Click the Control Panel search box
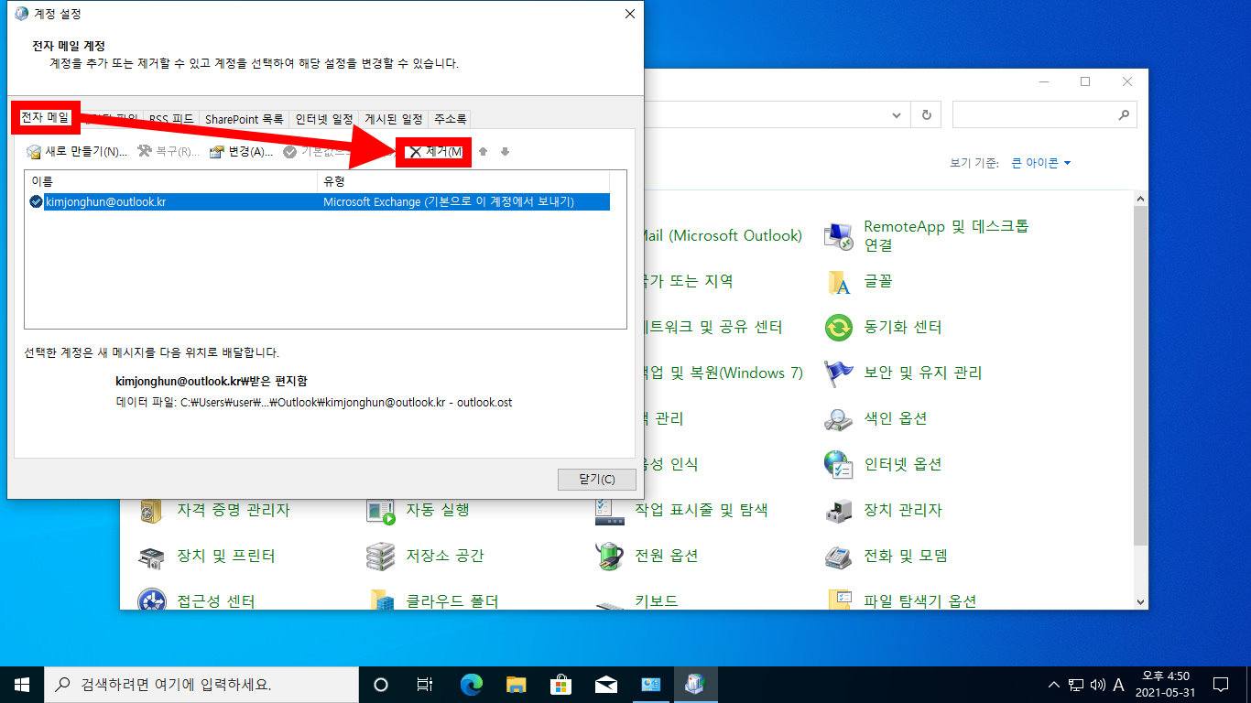The image size is (1251, 703). [x=1044, y=115]
